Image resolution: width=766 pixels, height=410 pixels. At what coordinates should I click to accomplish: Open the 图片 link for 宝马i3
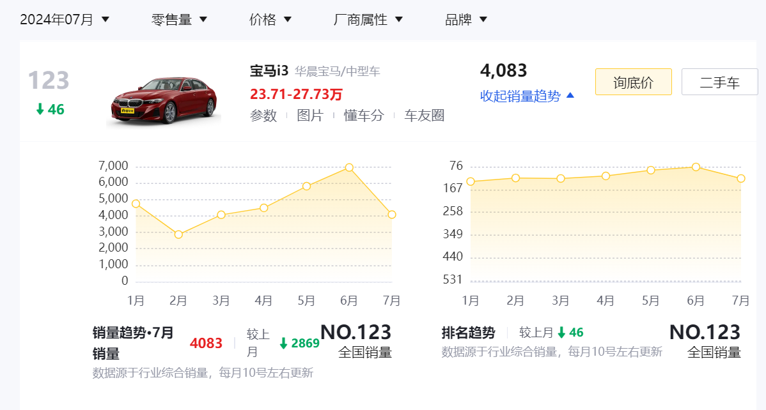click(x=310, y=116)
